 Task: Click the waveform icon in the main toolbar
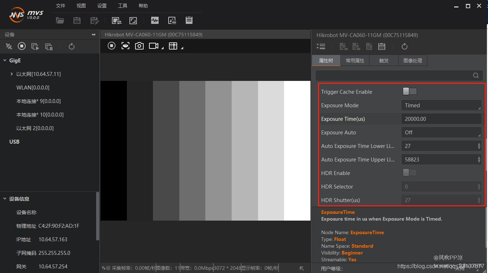point(155,20)
